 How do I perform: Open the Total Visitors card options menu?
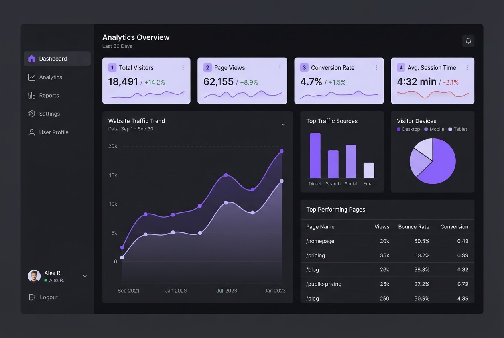[x=183, y=68]
